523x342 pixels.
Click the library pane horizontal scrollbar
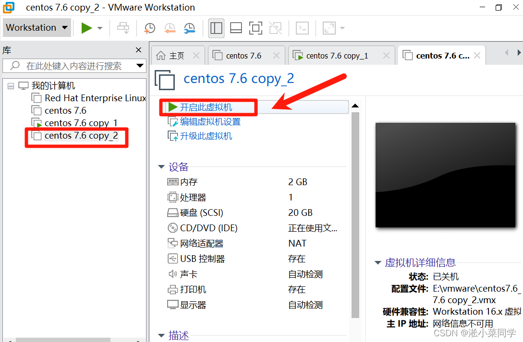63,340
